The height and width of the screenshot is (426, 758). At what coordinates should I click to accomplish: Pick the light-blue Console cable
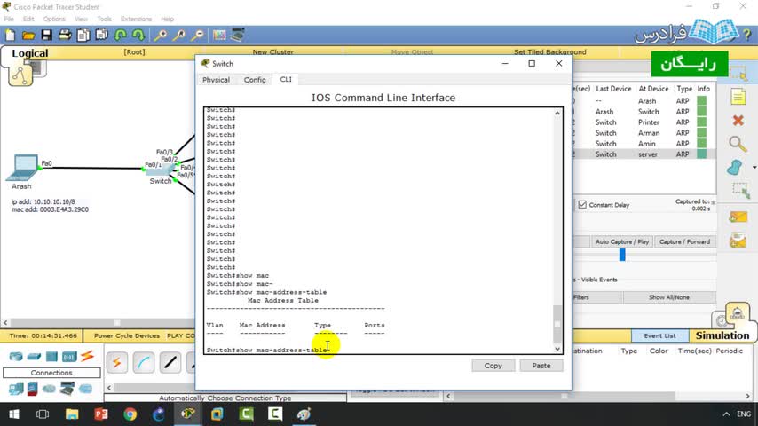tap(144, 363)
